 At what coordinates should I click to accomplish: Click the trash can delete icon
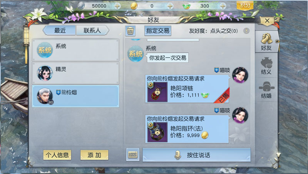pos(130,31)
